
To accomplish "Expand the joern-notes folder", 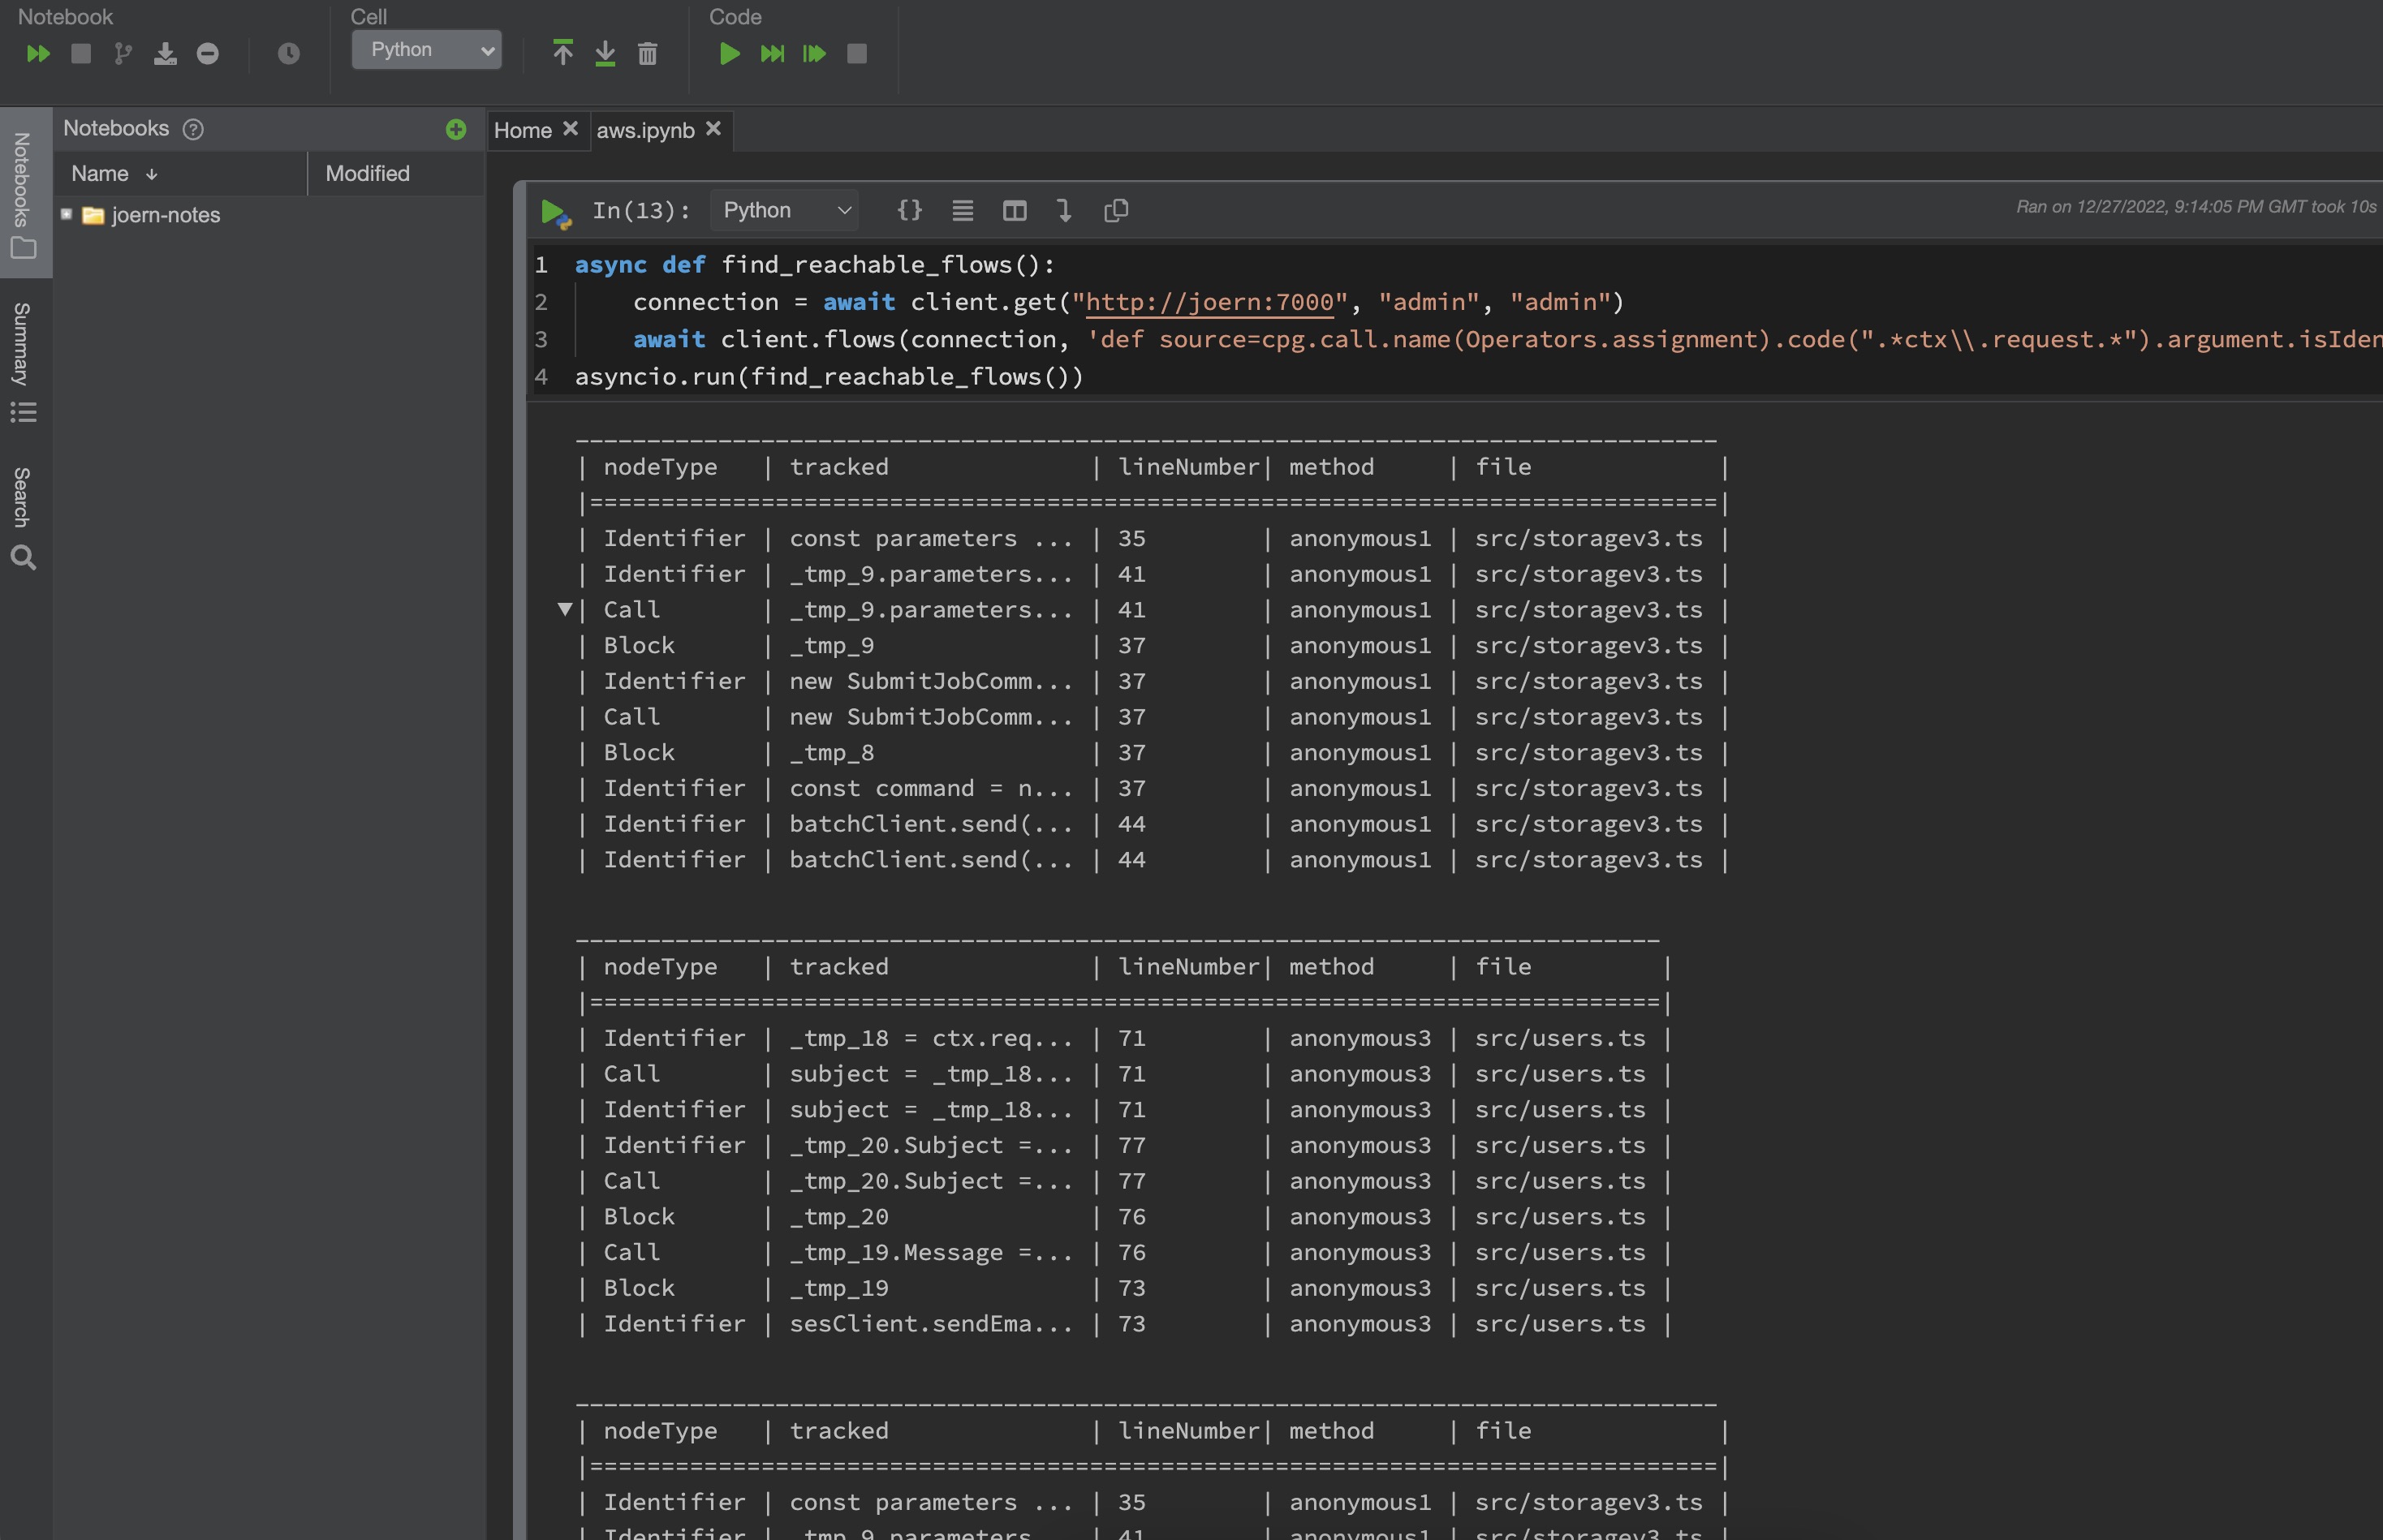I will coord(67,214).
